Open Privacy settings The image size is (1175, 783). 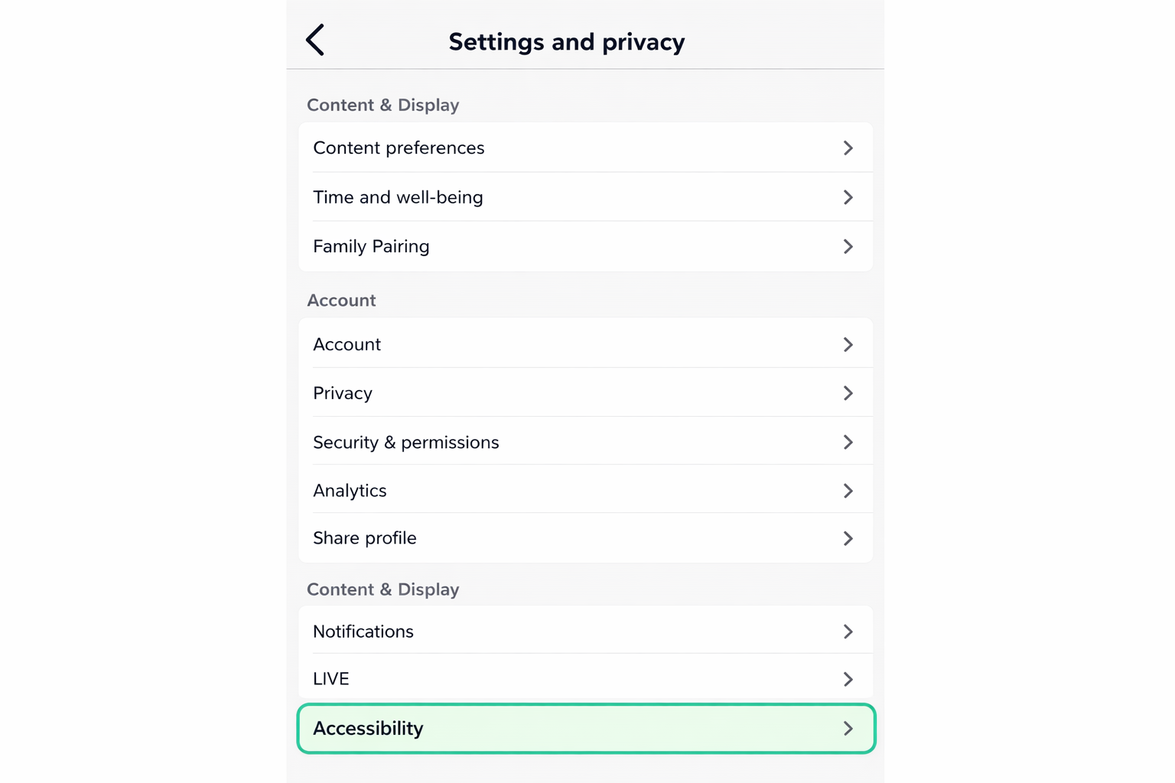click(x=343, y=393)
